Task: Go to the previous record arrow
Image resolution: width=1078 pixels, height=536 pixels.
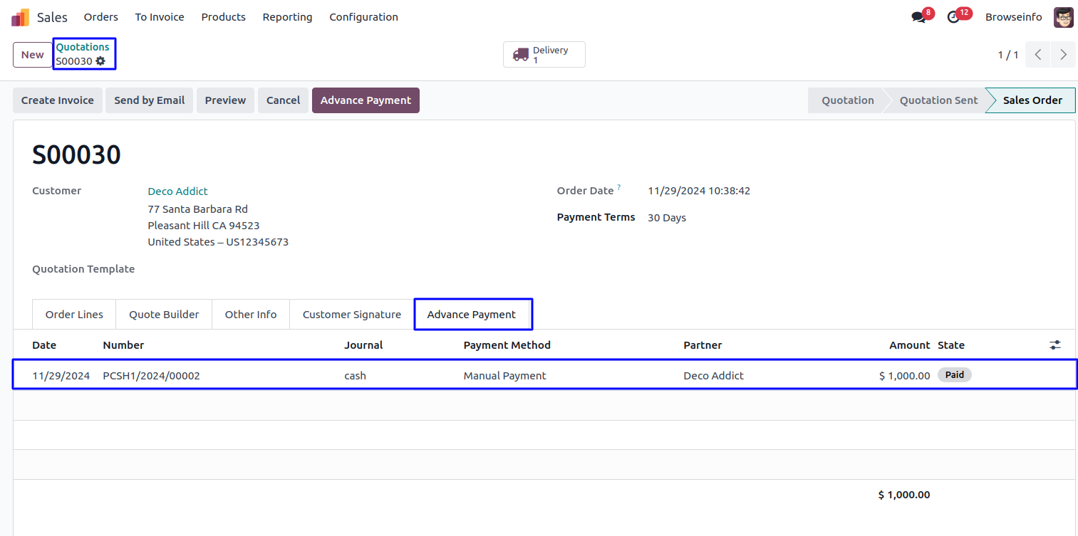Action: 1038,55
